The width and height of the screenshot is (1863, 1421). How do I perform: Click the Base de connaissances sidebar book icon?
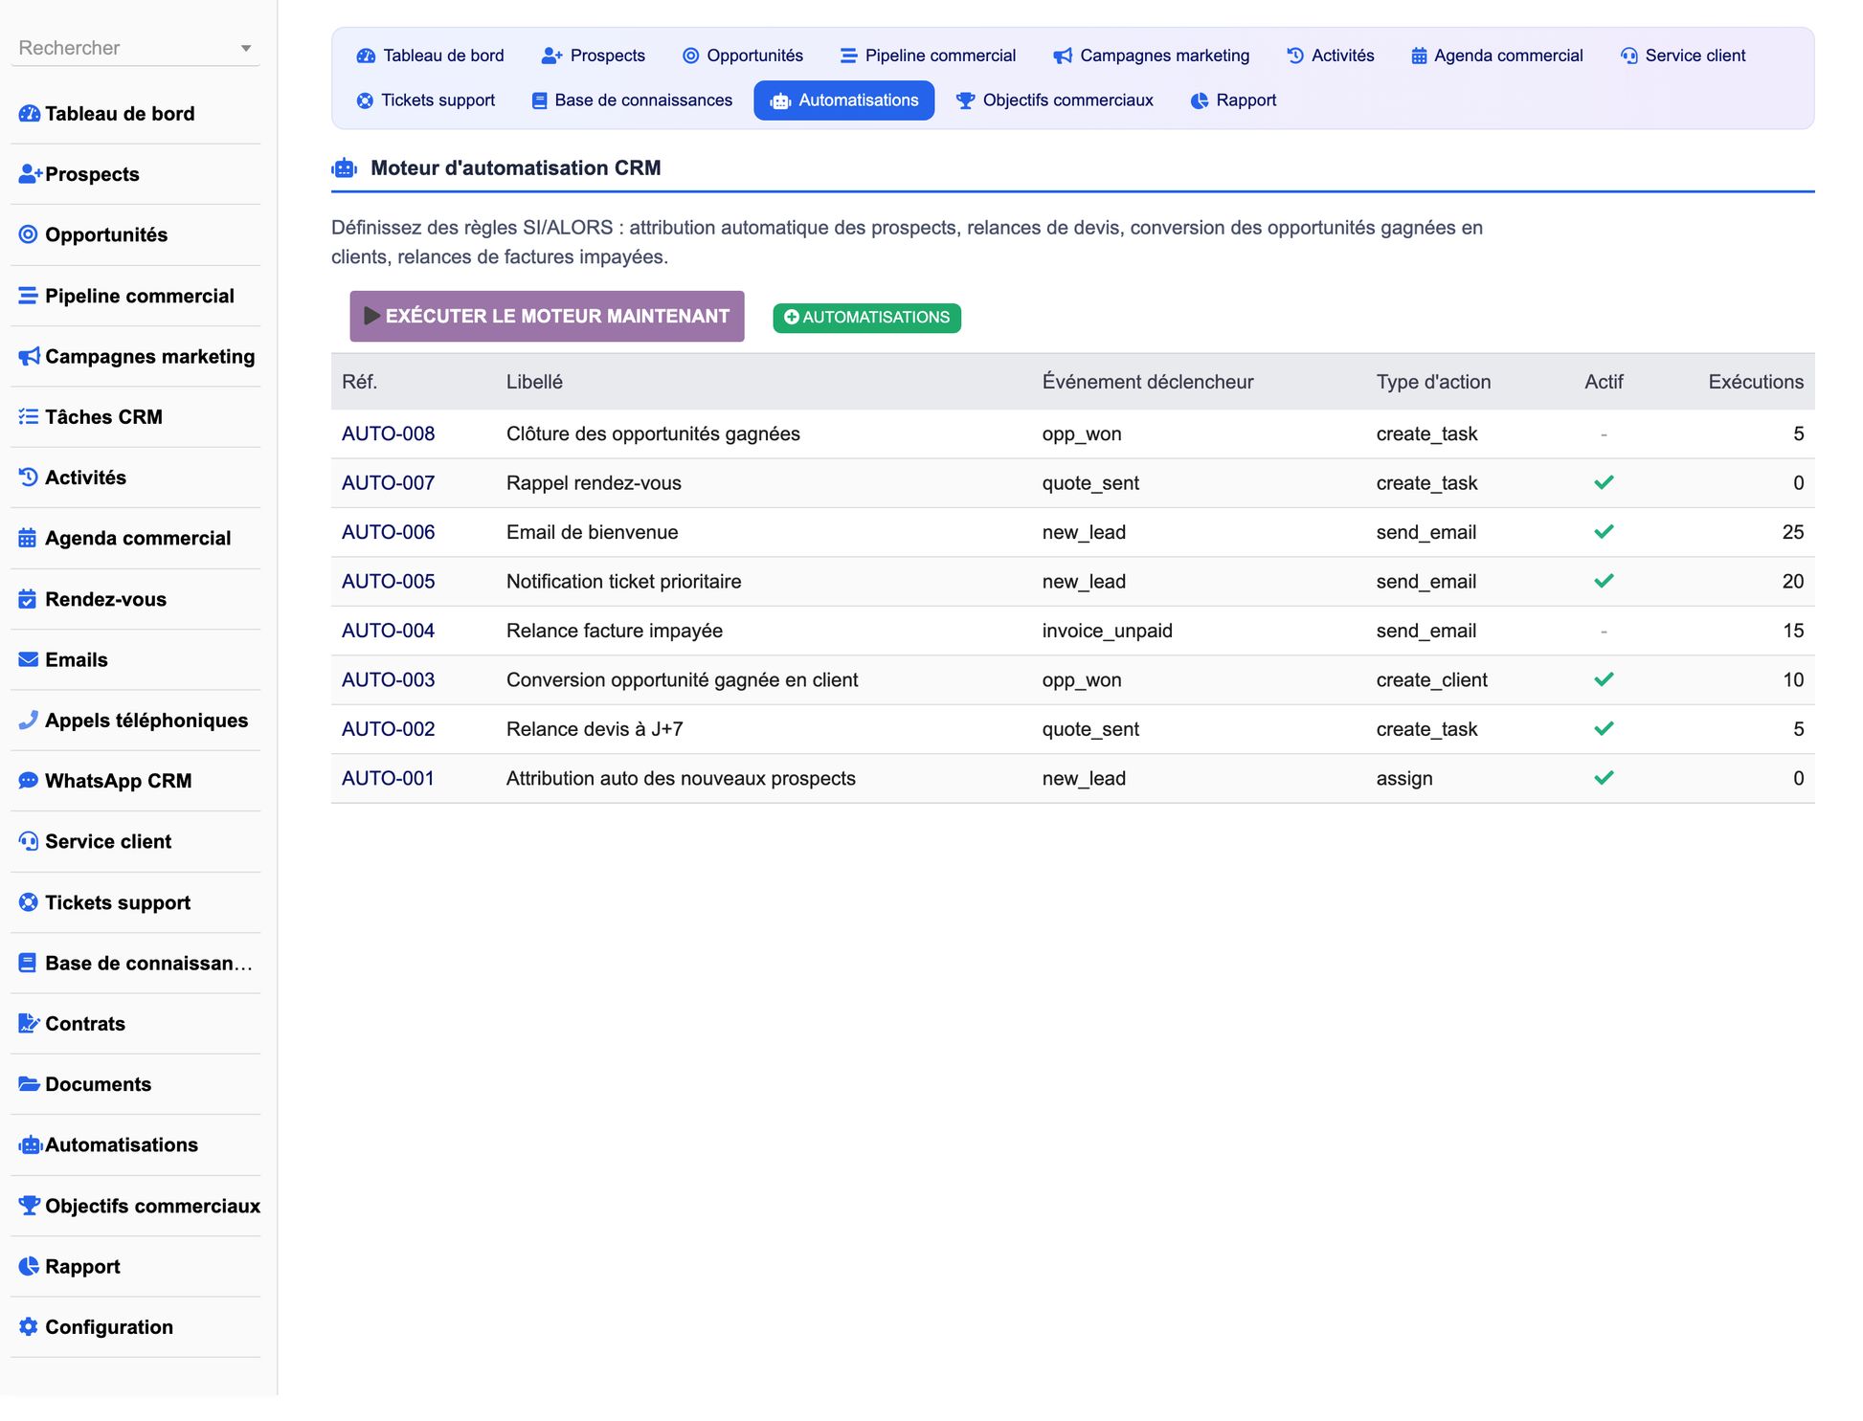click(x=28, y=963)
